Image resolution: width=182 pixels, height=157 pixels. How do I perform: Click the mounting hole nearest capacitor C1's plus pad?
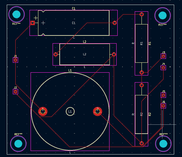point(16,14)
